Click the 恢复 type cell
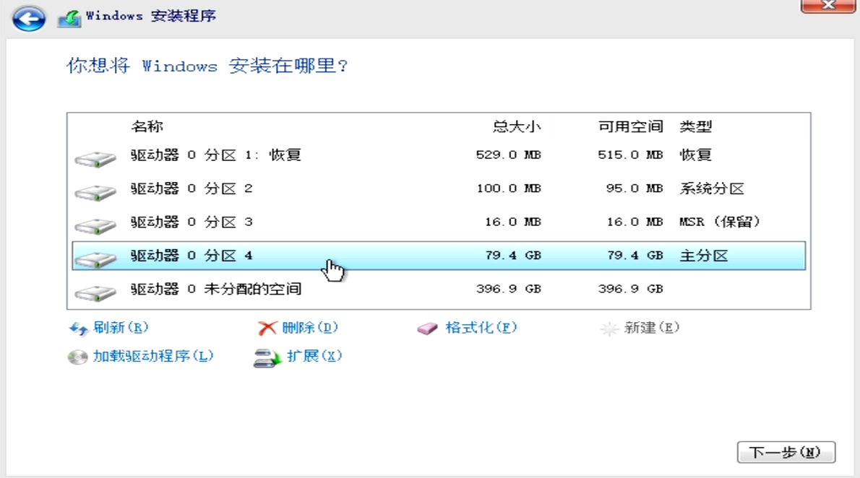Viewport: 860px width, 478px height. [x=696, y=155]
